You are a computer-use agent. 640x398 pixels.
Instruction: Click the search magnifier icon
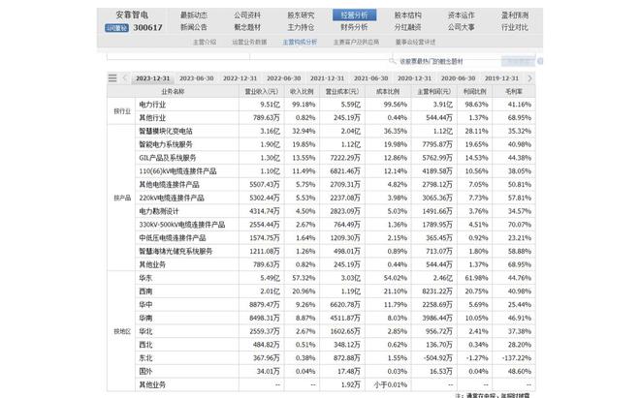click(393, 61)
